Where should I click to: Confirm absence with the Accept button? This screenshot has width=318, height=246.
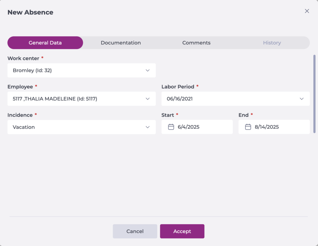182,231
